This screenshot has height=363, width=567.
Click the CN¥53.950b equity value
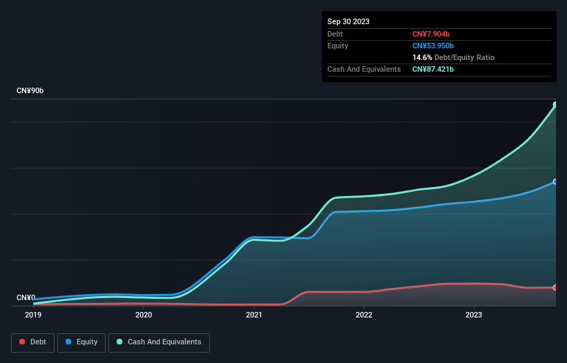(433, 46)
